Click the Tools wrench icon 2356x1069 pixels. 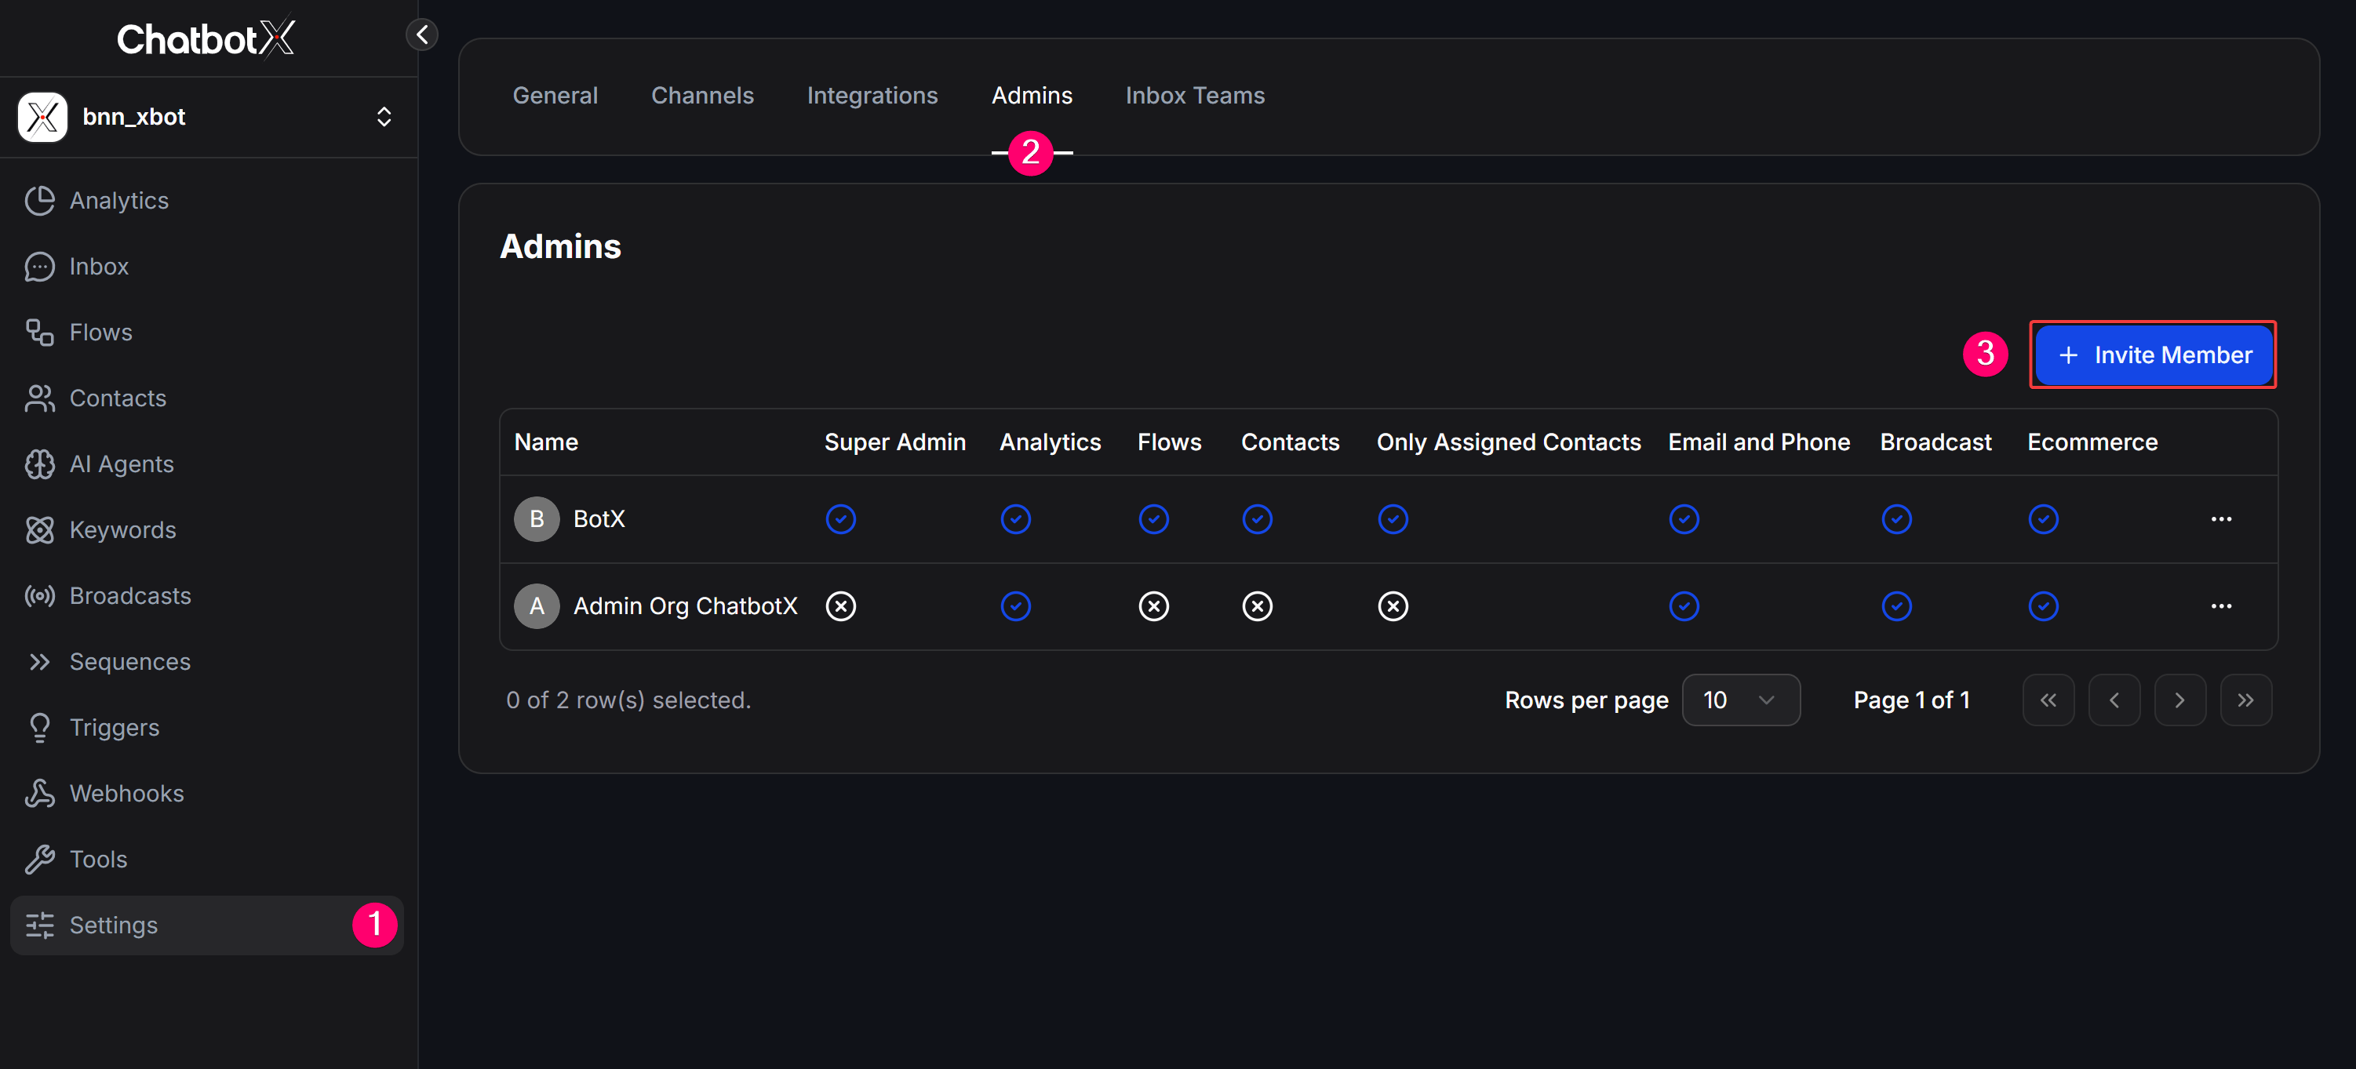point(39,859)
